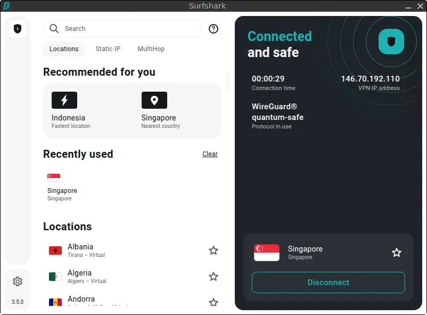The width and height of the screenshot is (427, 315).
Task: Click the help question mark icon
Action: tap(213, 29)
